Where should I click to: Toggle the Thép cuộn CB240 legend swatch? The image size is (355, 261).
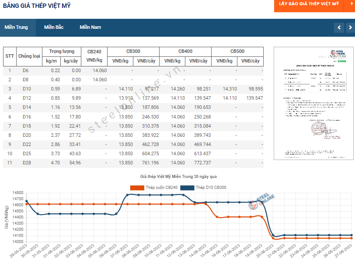137,188
